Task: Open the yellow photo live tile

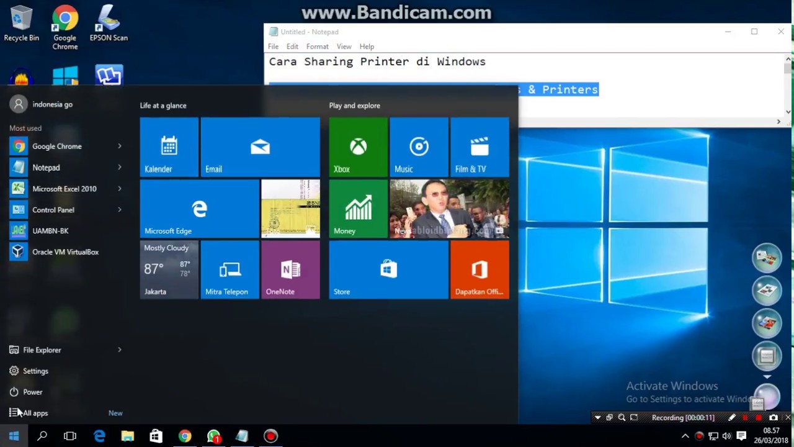Action: click(x=290, y=209)
